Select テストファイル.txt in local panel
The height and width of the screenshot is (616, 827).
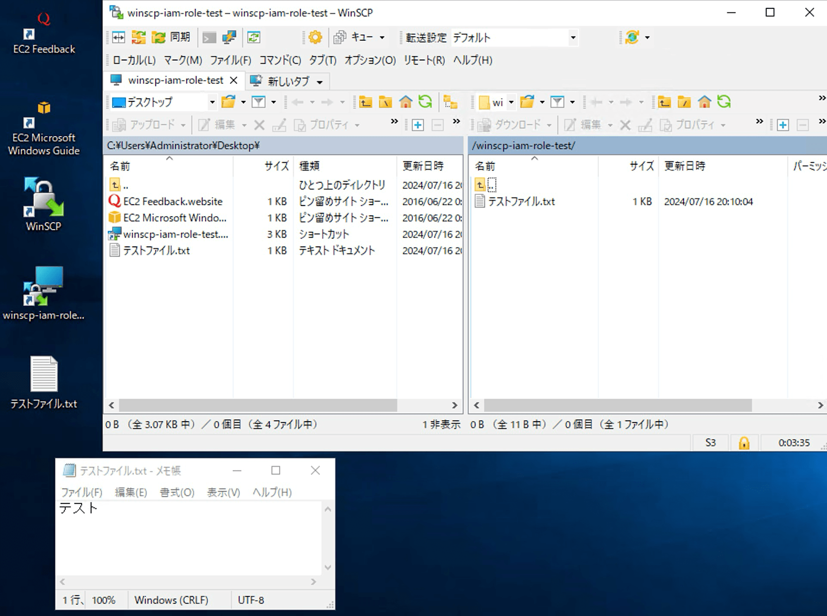(156, 250)
